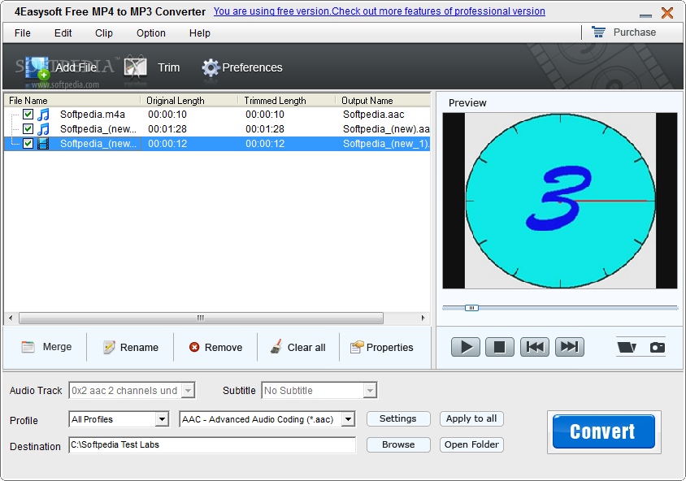Screen dimensions: 686x481
Task: Open the Help menu
Action: (199, 32)
